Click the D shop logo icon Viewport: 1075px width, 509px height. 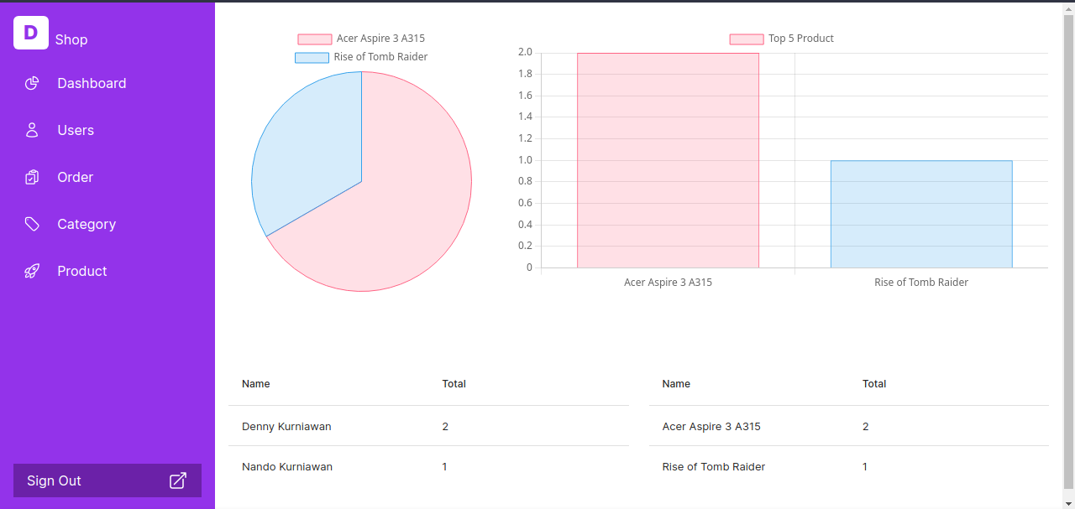click(x=31, y=33)
